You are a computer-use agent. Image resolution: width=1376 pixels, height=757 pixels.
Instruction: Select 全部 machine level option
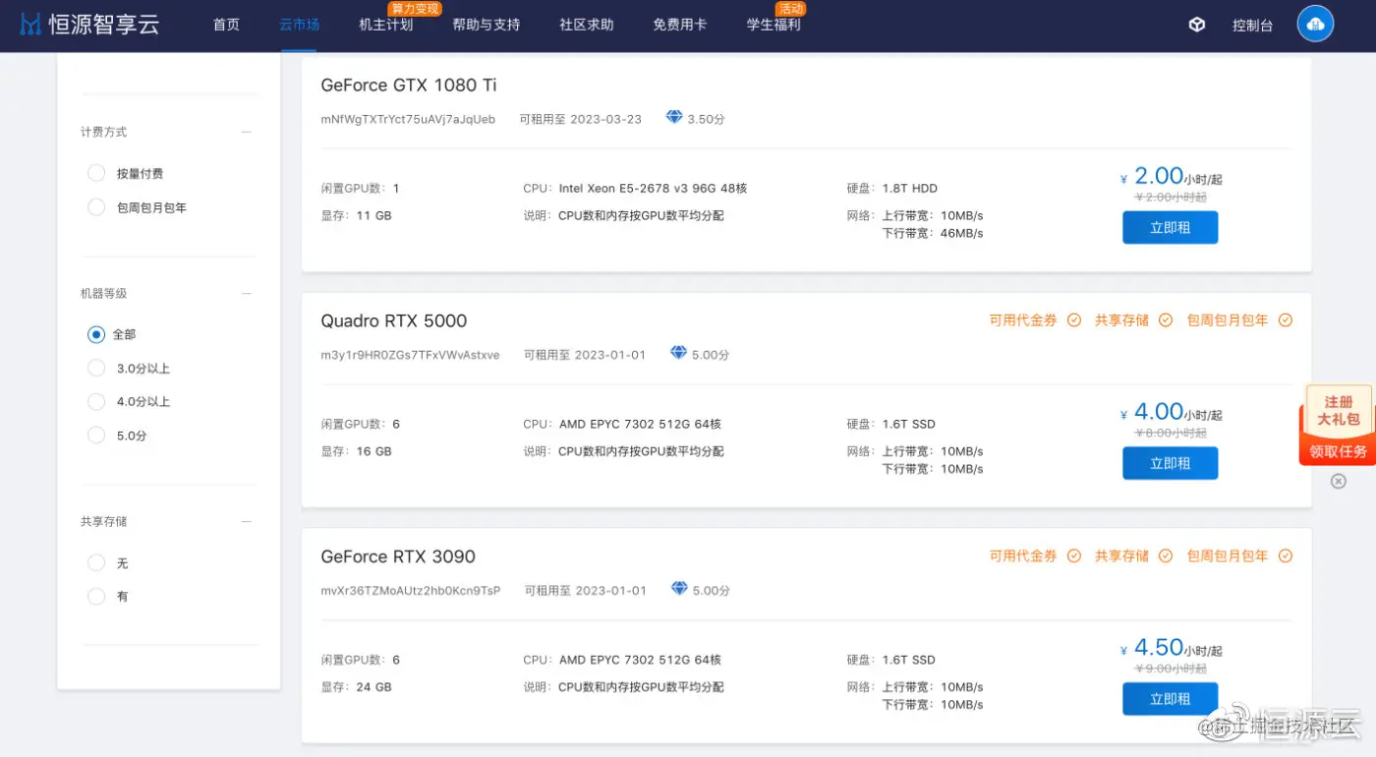coord(96,334)
